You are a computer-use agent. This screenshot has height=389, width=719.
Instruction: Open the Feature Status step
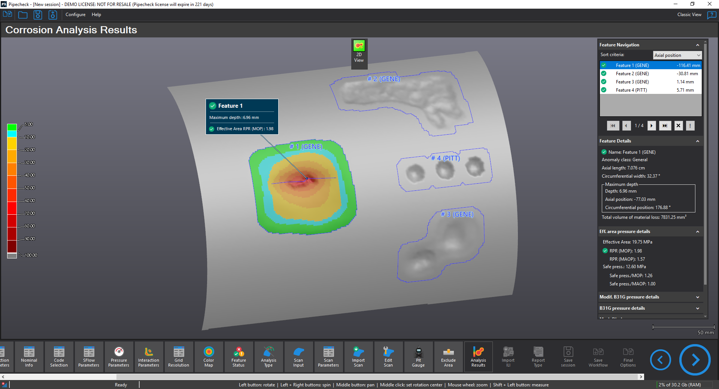[x=239, y=356]
